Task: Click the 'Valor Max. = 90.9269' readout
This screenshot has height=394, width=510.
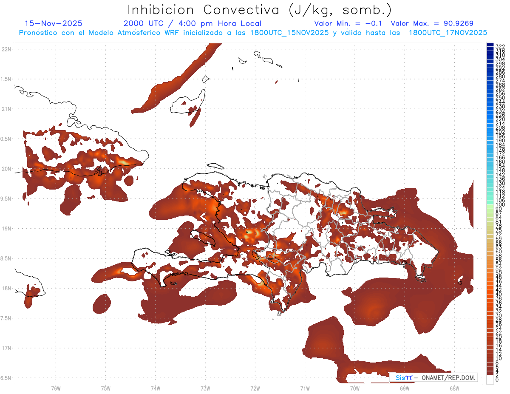Action: tap(432, 23)
